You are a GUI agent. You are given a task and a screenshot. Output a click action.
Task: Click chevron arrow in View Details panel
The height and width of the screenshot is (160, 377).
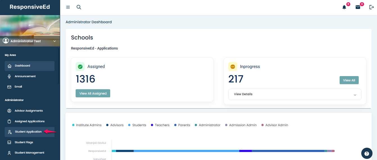(x=355, y=95)
